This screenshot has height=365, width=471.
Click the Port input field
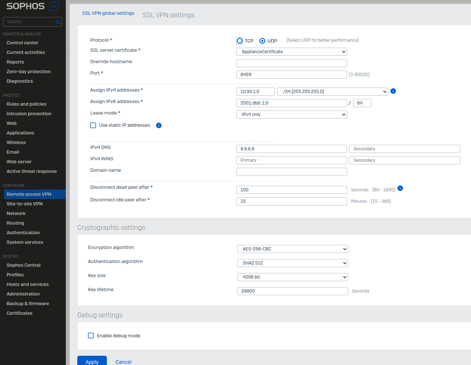(x=291, y=75)
